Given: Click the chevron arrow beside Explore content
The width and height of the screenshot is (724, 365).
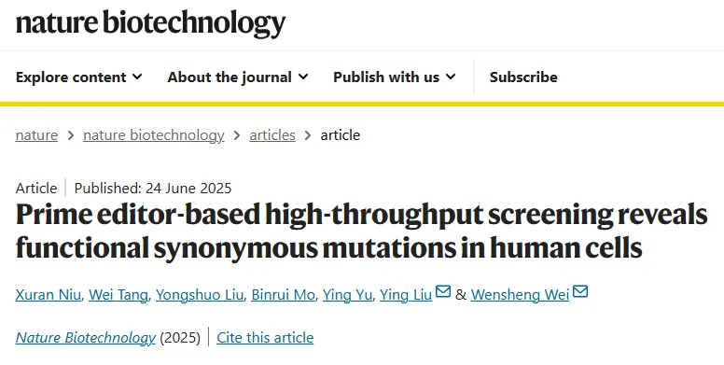Looking at the screenshot, I should [137, 77].
